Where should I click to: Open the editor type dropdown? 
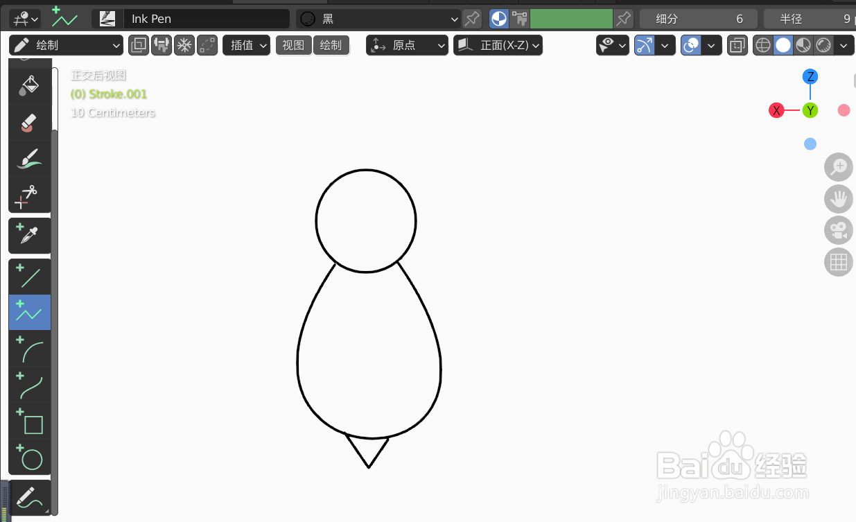click(x=25, y=19)
